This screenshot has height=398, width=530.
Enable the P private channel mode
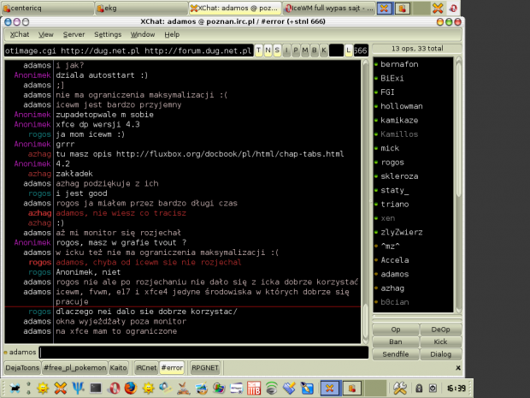[296, 50]
